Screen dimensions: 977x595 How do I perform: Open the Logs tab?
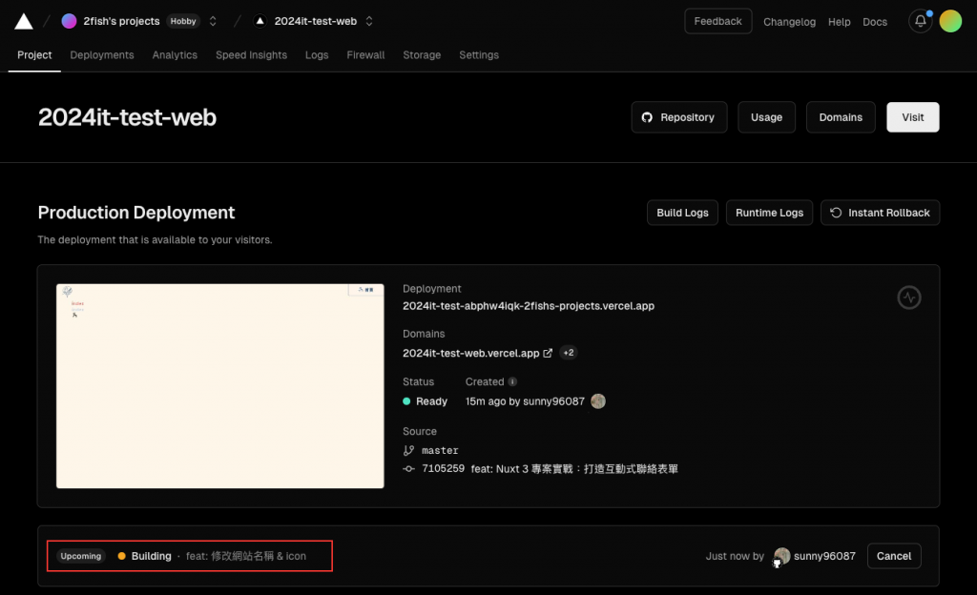pos(317,54)
